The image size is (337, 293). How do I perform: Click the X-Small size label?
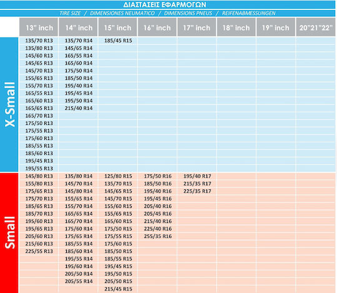tap(9, 104)
